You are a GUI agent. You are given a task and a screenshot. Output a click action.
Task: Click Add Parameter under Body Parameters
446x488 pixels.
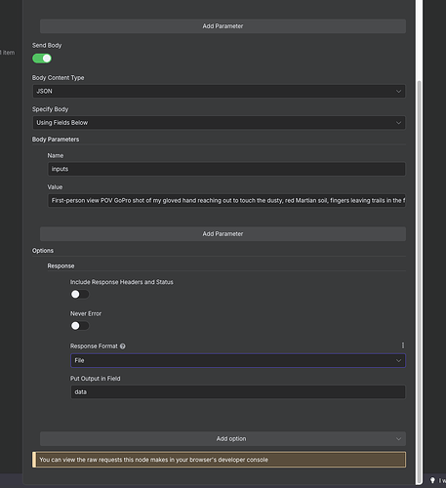point(223,234)
